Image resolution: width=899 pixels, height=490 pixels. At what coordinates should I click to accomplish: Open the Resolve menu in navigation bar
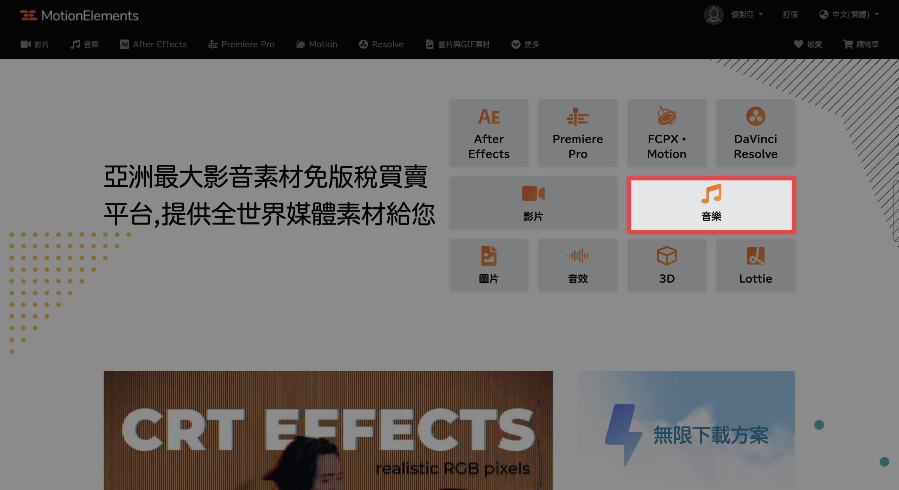coord(381,44)
